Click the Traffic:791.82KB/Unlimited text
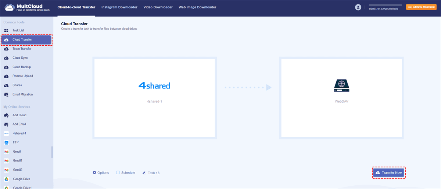 point(383,9)
